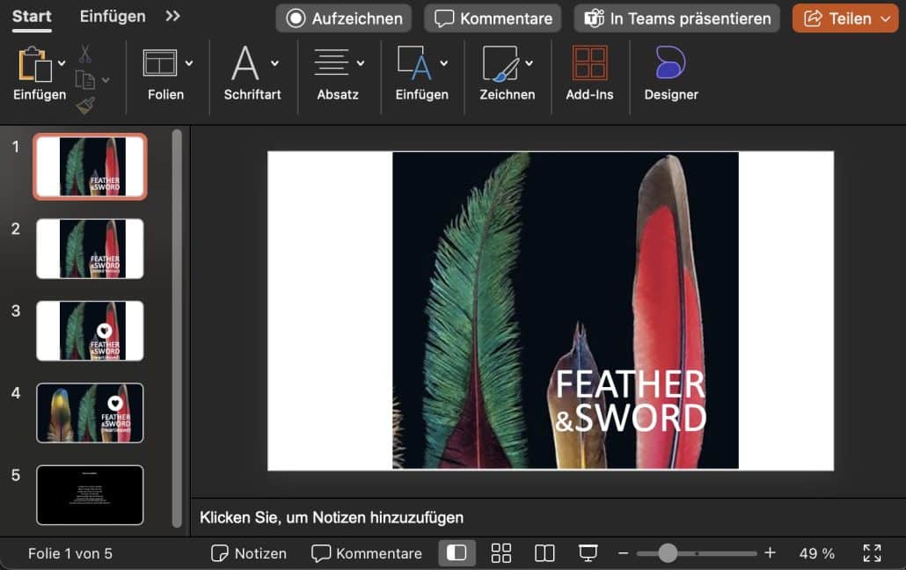This screenshot has width=906, height=570.
Task: Expand the Absatz dropdown arrow
Action: 361,63
